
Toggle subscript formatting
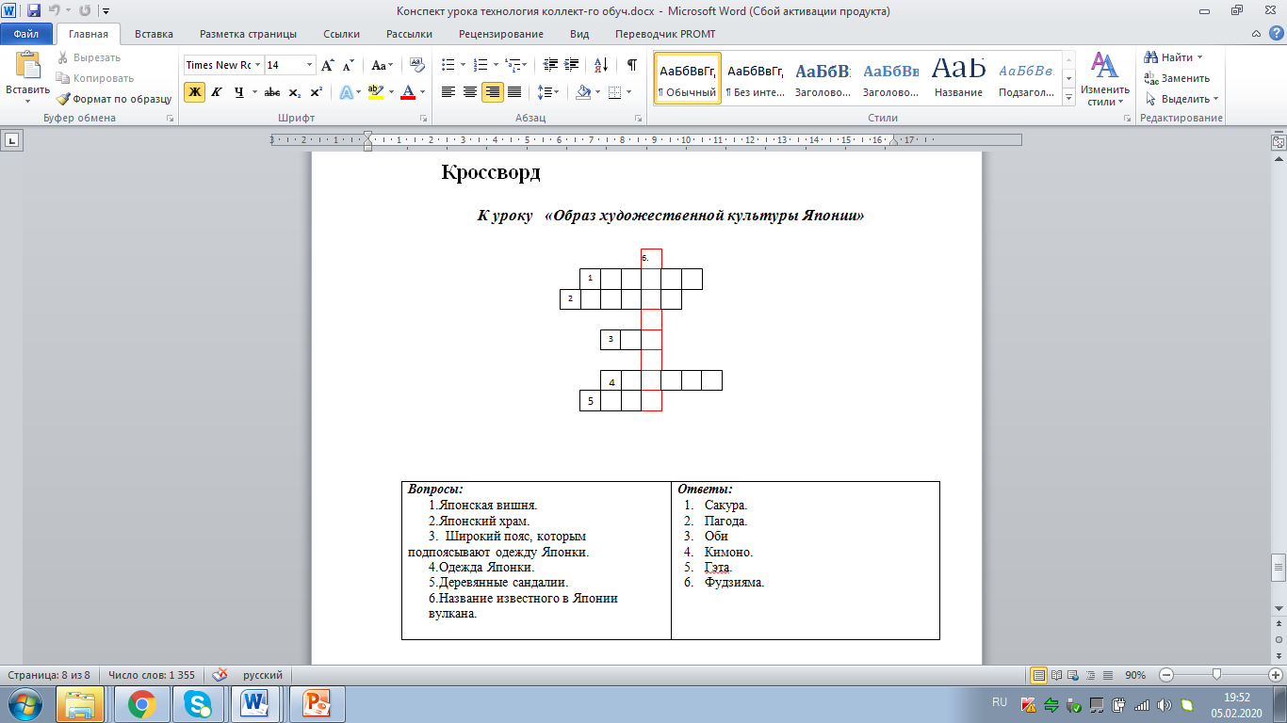coord(294,92)
